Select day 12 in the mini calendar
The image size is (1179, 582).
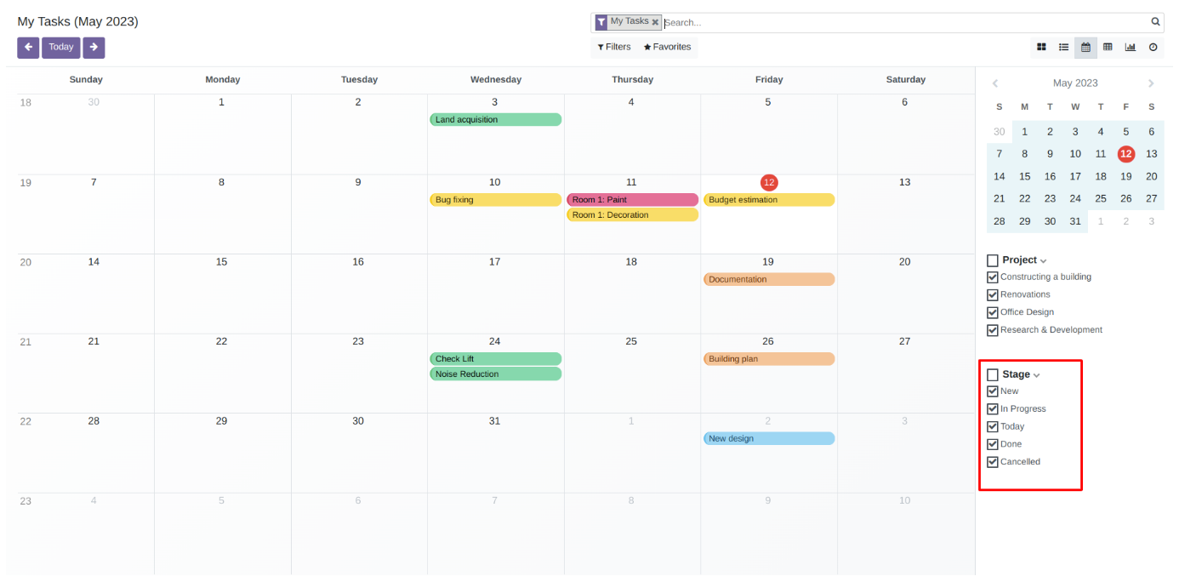tap(1126, 154)
